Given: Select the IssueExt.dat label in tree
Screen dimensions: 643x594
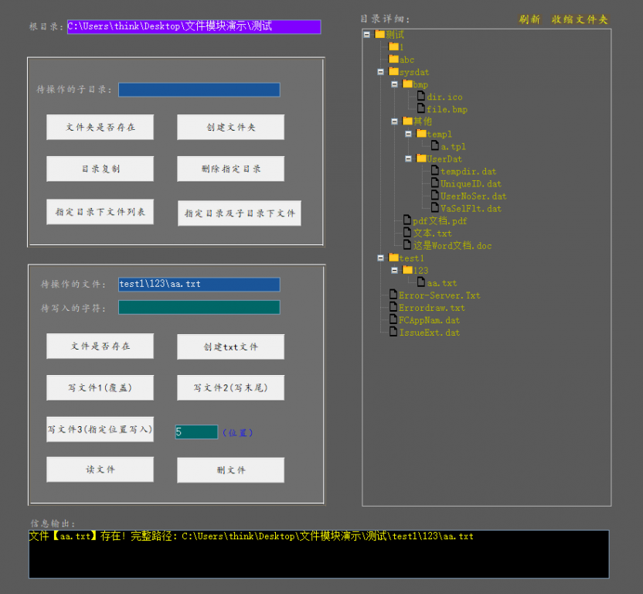Looking at the screenshot, I should pos(430,333).
